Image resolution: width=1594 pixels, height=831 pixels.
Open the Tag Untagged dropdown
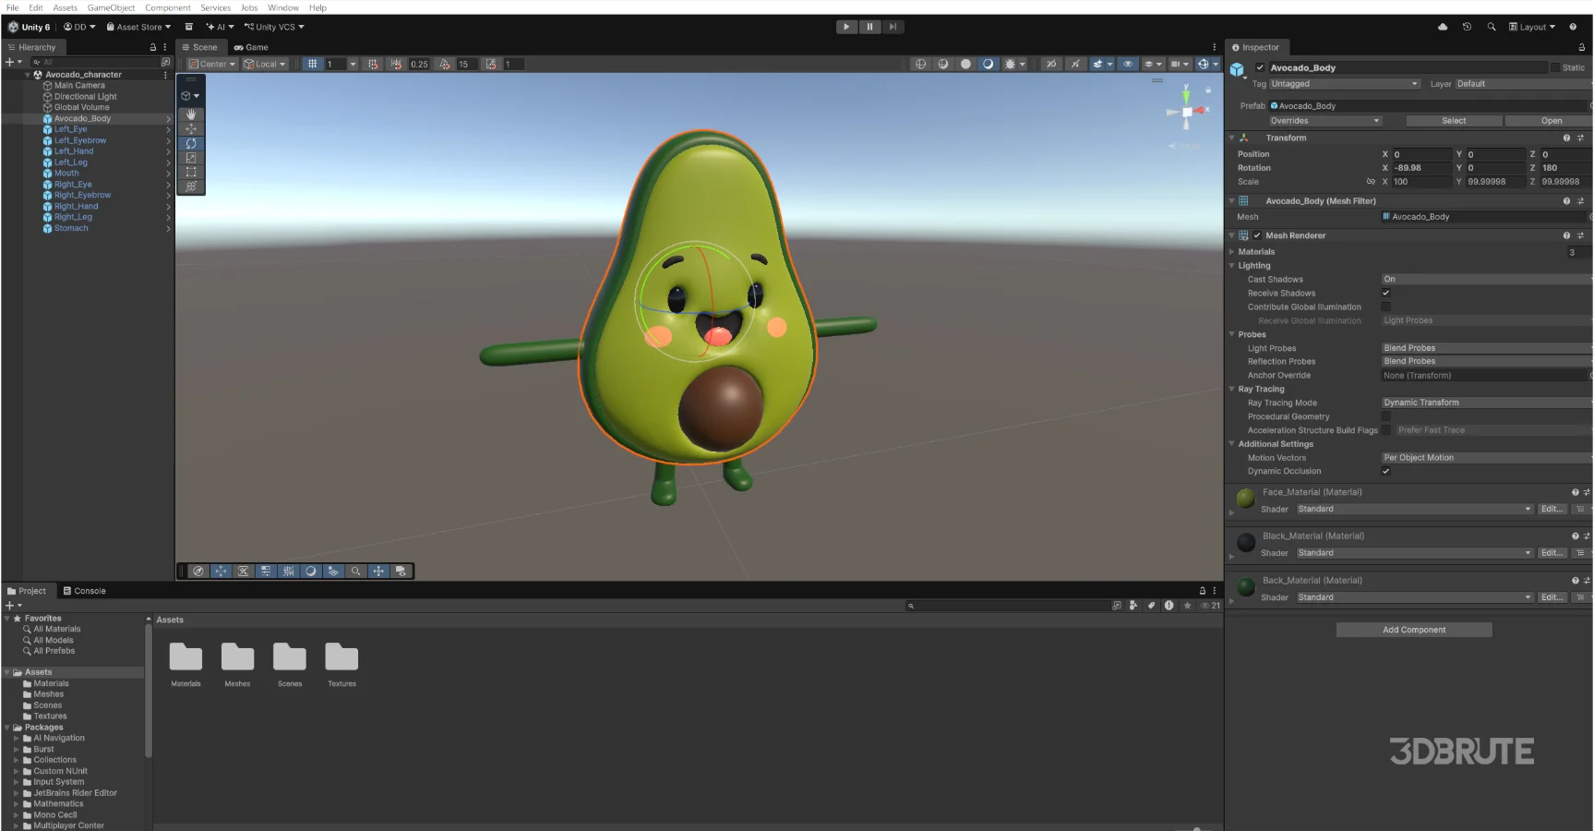coord(1344,84)
